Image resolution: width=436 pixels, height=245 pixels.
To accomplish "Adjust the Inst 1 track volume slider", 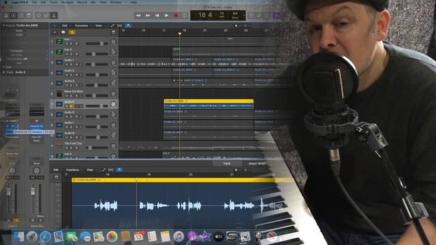I will pyautogui.click(x=97, y=44).
